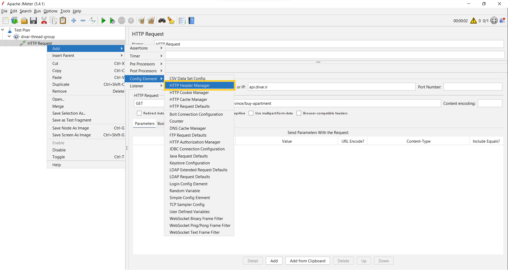Image resolution: width=508 pixels, height=270 pixels.
Task: Choose User Defined Variables menu item
Action: [x=199, y=212]
